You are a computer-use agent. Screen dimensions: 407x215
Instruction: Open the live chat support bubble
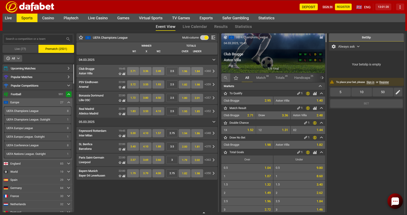coord(395,201)
